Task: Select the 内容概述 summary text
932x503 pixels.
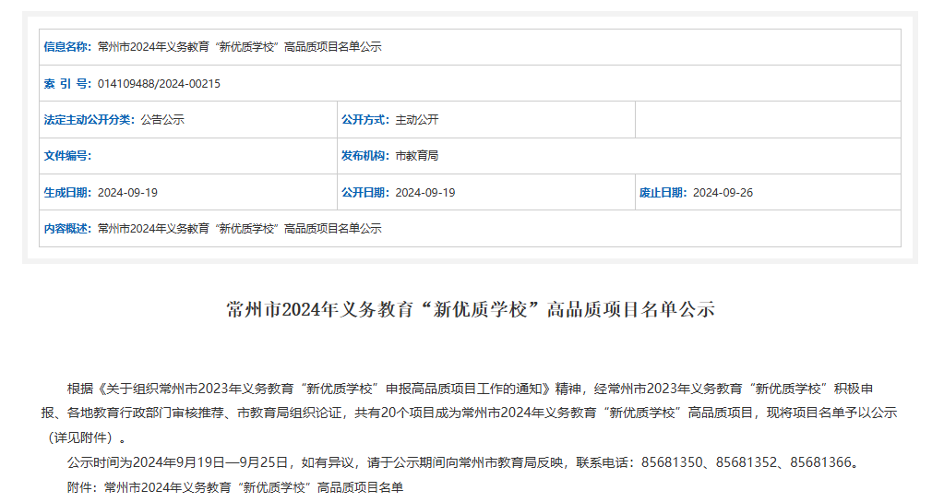Action: [240, 229]
